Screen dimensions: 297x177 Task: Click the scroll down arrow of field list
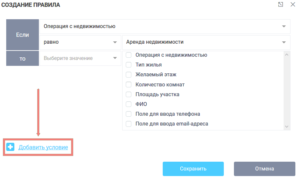(287, 126)
